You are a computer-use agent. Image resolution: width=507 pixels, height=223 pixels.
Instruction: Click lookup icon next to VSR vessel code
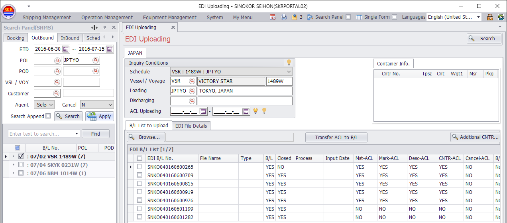click(x=192, y=81)
